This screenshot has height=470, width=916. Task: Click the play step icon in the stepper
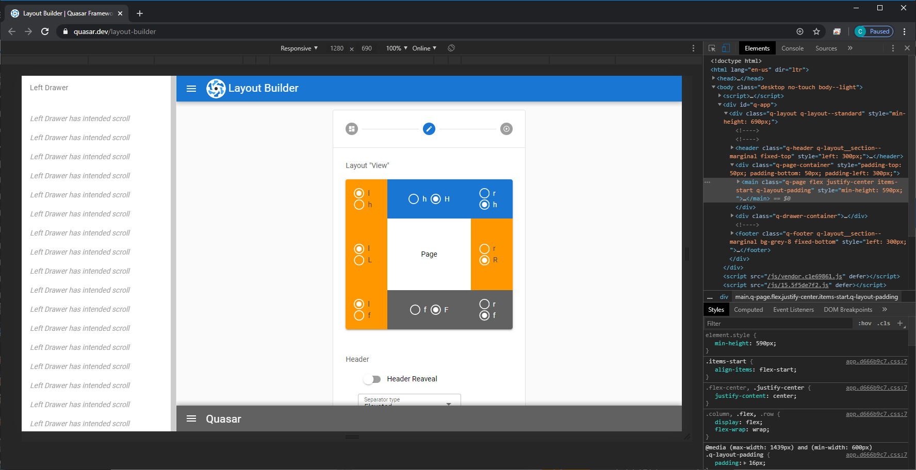pyautogui.click(x=506, y=129)
